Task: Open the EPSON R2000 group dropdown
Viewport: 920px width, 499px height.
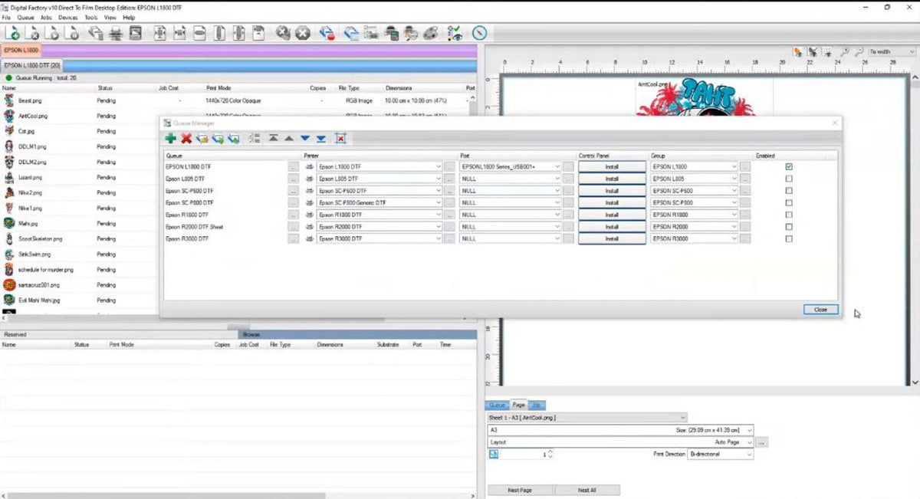Action: [694, 227]
